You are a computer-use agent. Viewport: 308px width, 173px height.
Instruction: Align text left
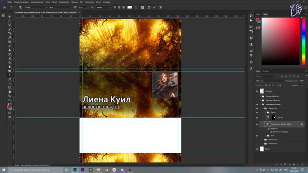click(115, 7)
